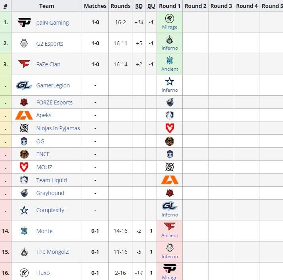This screenshot has width=283, height=280.
Task: Click the BU column header abbreviation
Action: pyautogui.click(x=151, y=6)
